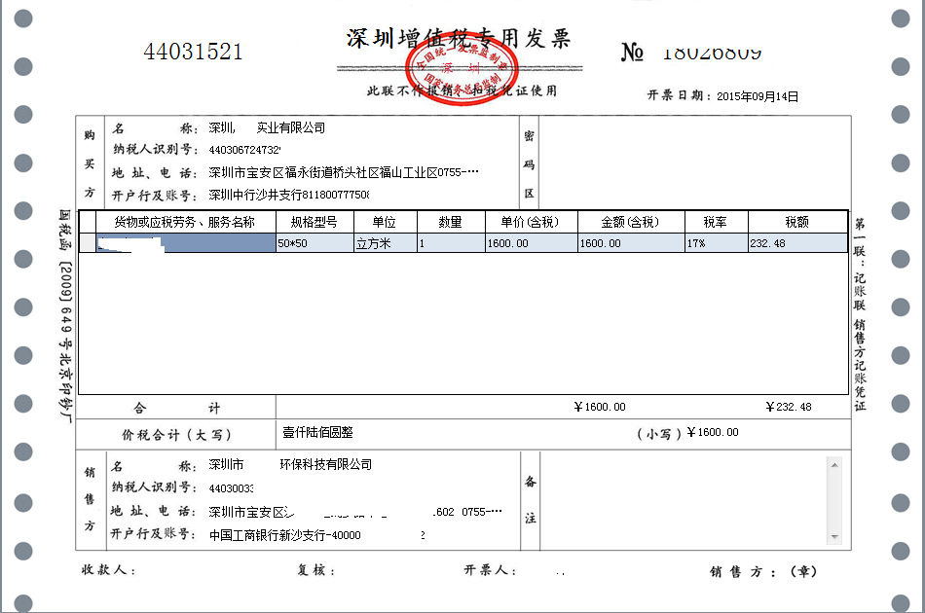Screen dimensions: 925x613
Task: Click the seller address 深圳市宝安区
Action: pyautogui.click(x=355, y=512)
